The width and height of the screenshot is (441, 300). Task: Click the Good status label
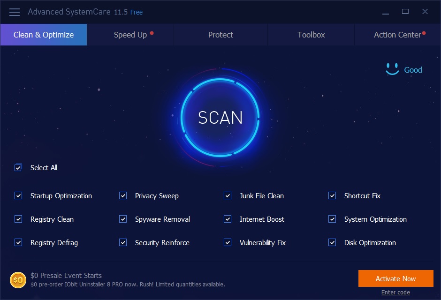413,70
